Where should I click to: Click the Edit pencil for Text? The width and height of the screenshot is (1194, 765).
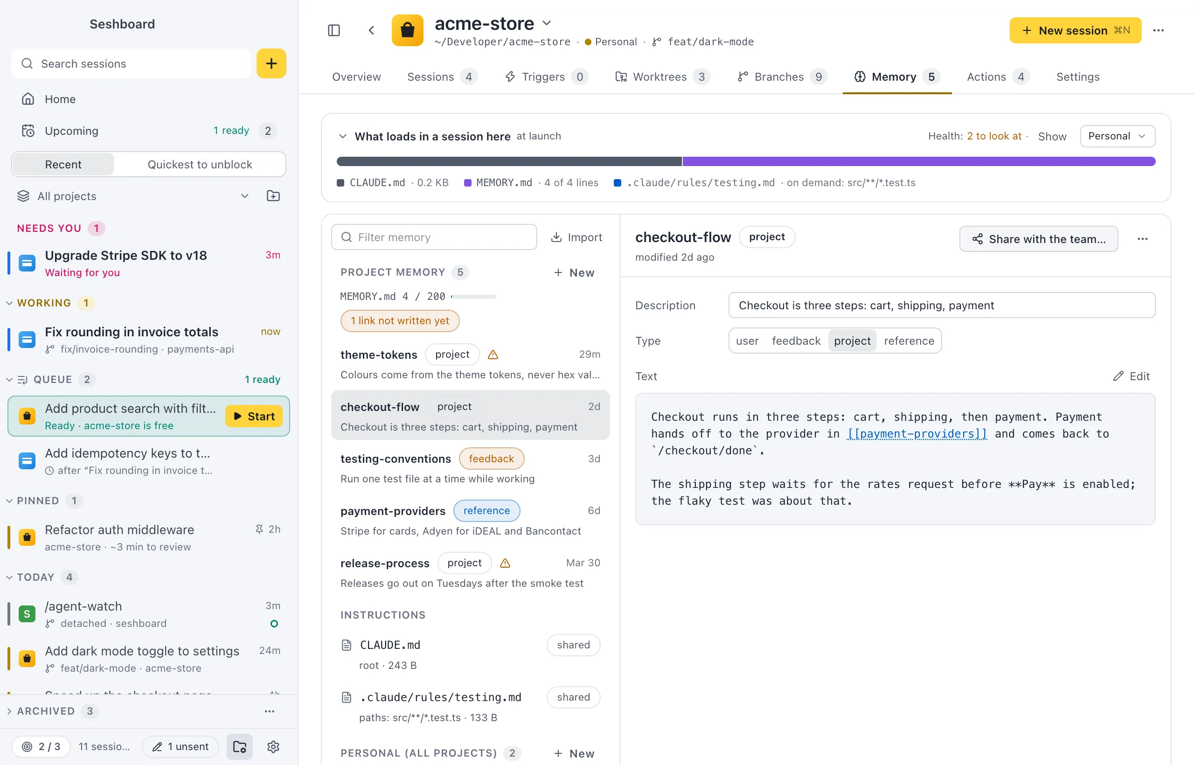1132,376
